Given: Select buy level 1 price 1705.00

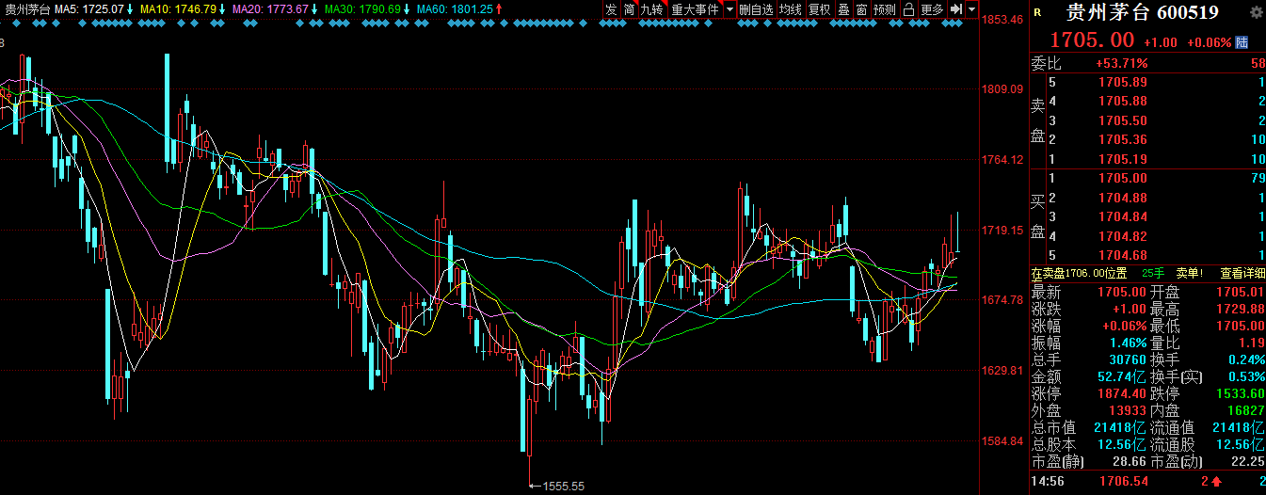Looking at the screenshot, I should coord(1122,178).
